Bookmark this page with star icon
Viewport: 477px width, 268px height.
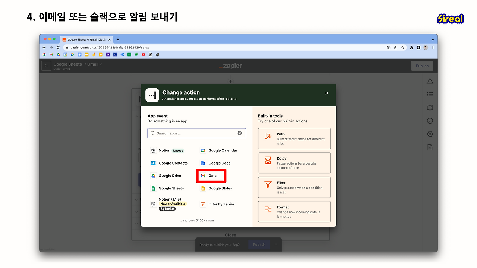(402, 48)
